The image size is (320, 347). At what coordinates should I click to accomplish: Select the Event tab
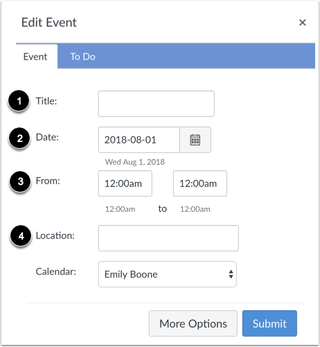pos(37,56)
